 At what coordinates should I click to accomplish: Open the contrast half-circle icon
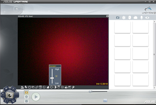55,87
